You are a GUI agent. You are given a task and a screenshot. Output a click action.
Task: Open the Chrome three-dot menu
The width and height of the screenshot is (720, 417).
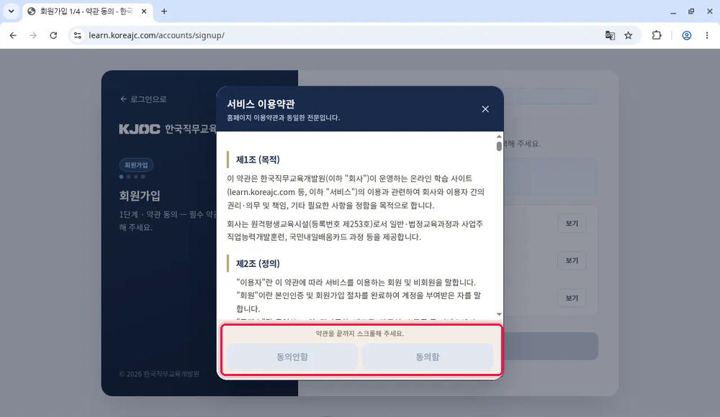(707, 35)
